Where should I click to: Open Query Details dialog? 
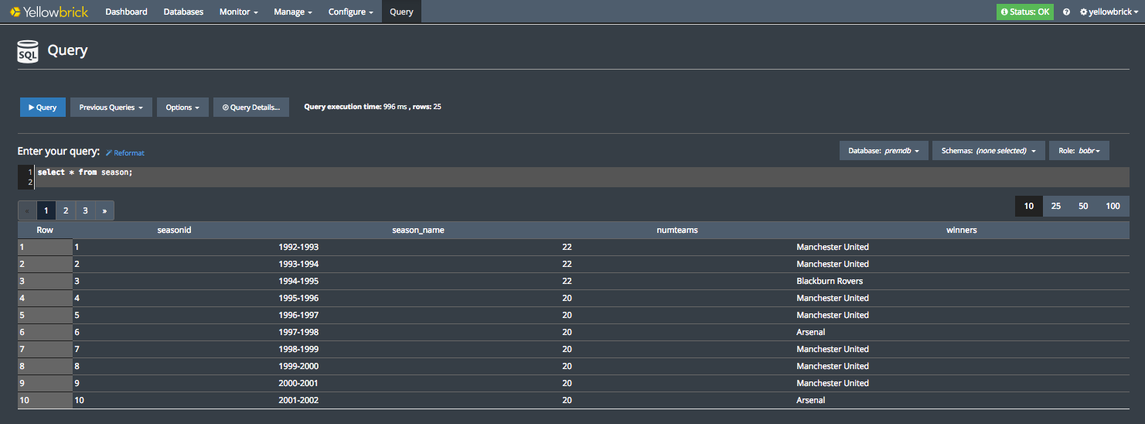[x=250, y=108]
